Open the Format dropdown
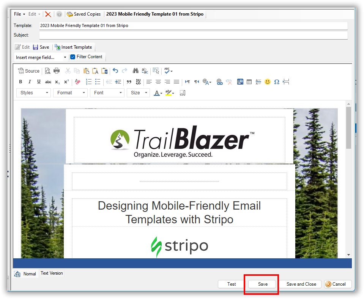 coord(70,92)
